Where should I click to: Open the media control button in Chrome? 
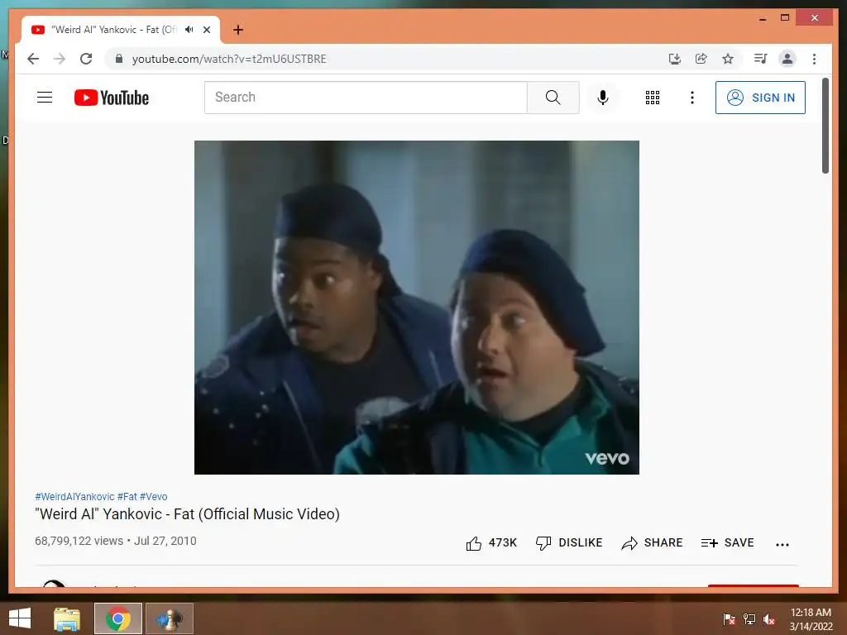click(761, 59)
